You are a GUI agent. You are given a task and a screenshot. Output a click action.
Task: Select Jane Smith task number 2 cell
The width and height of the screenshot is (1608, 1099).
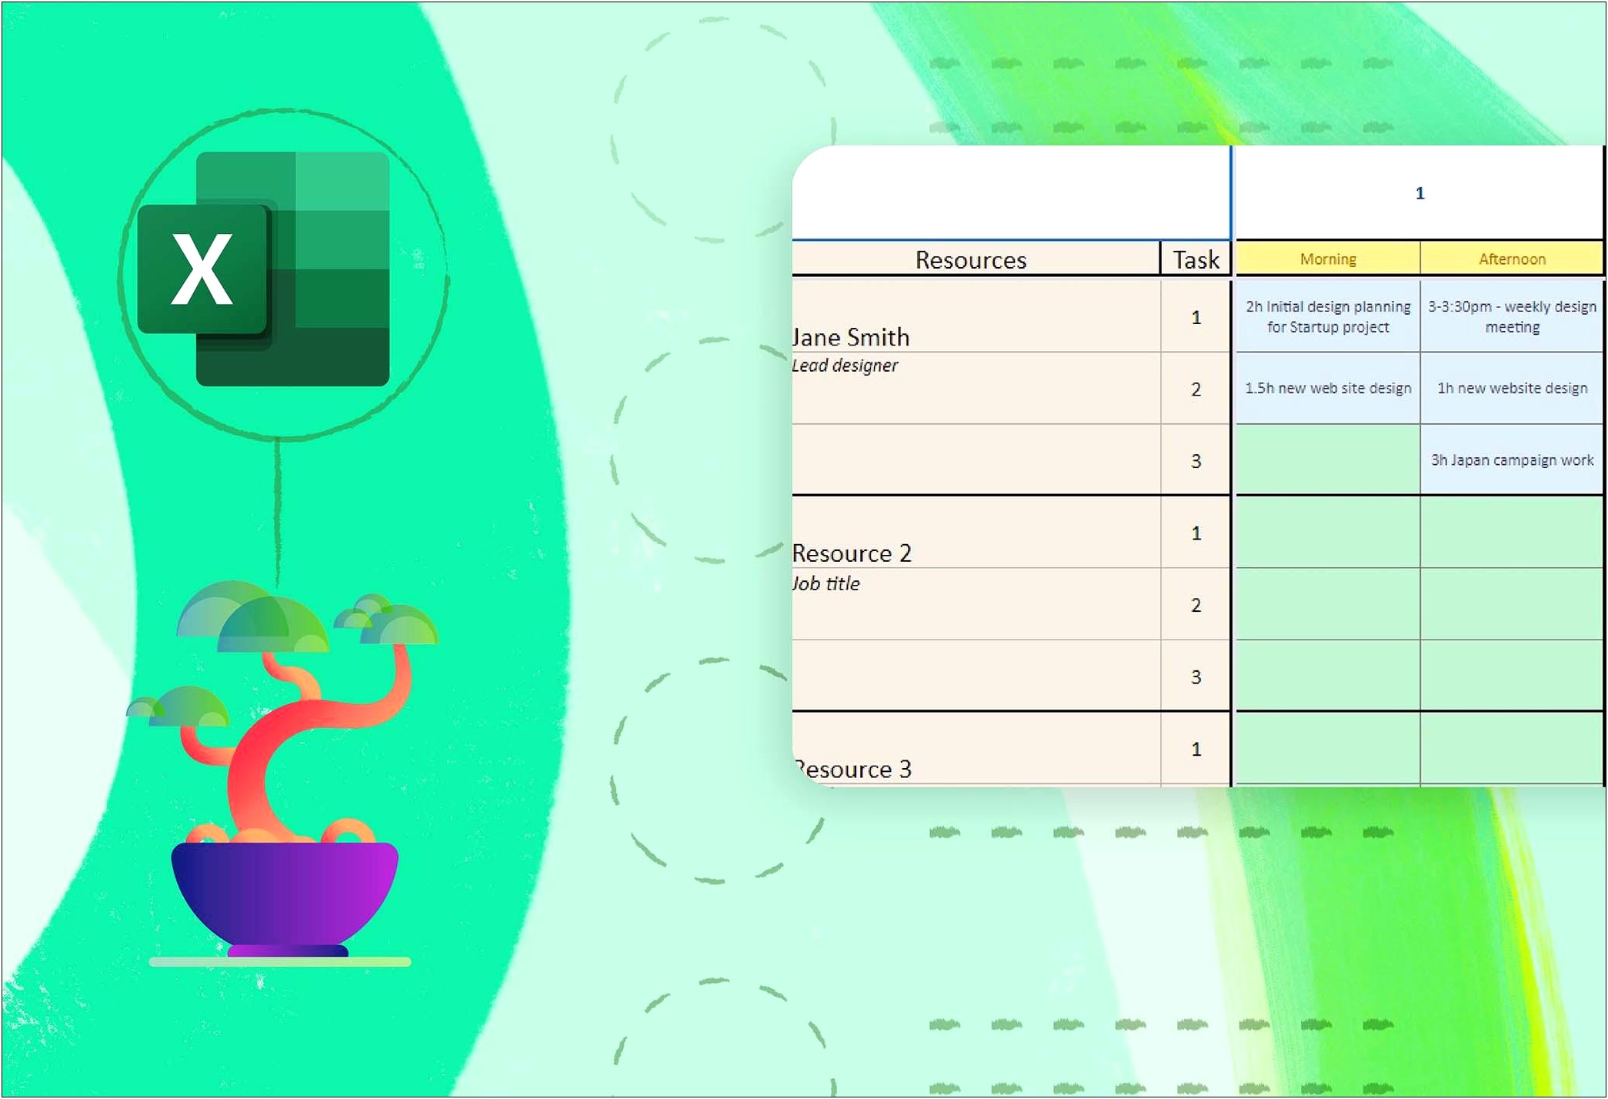click(1196, 389)
